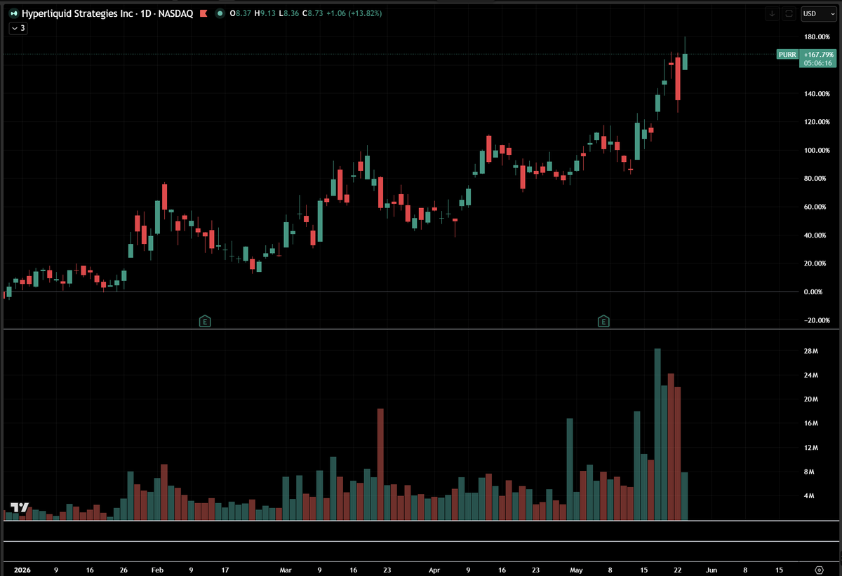The image size is (842, 576).
Task: Click the 140.00% scale label
Action: pos(818,93)
